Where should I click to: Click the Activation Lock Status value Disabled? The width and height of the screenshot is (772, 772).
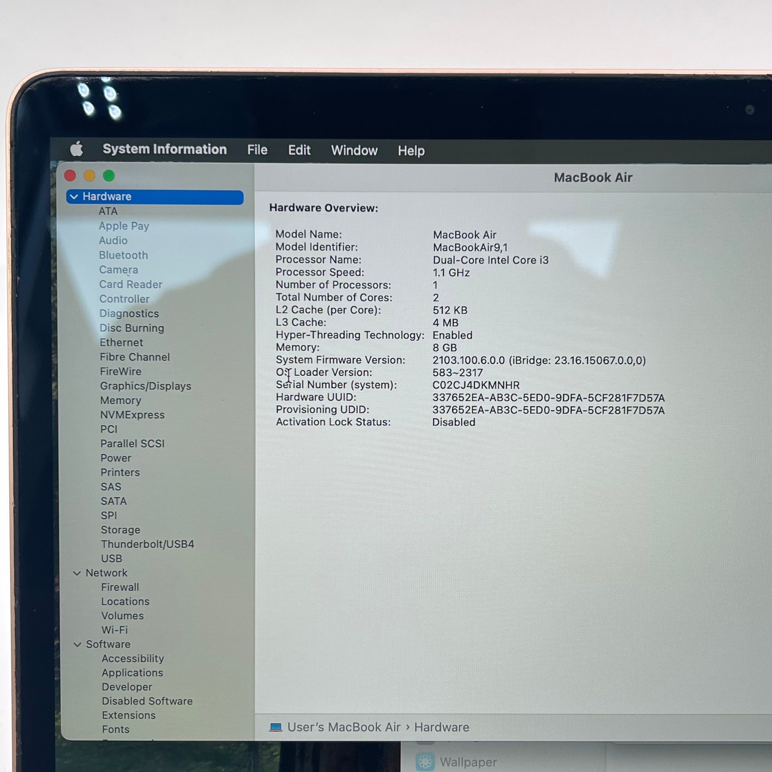pyautogui.click(x=454, y=422)
